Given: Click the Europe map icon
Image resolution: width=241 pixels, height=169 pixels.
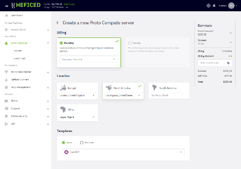Looking at the screenshot, I should pos(63,88).
